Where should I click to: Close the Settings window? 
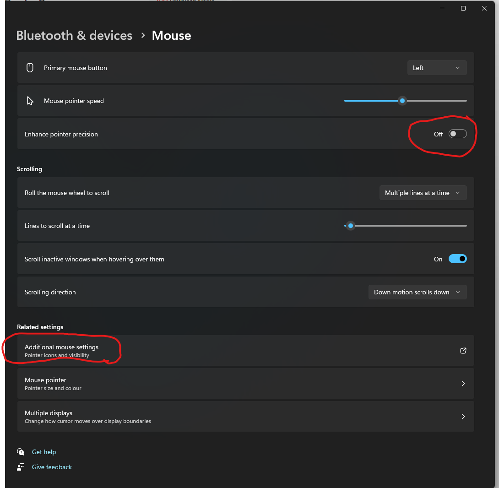click(484, 8)
